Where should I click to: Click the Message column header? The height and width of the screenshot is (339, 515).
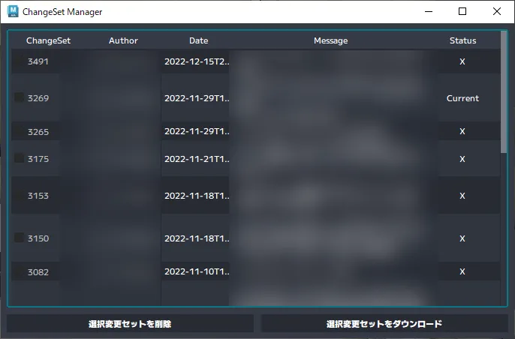pyautogui.click(x=330, y=40)
